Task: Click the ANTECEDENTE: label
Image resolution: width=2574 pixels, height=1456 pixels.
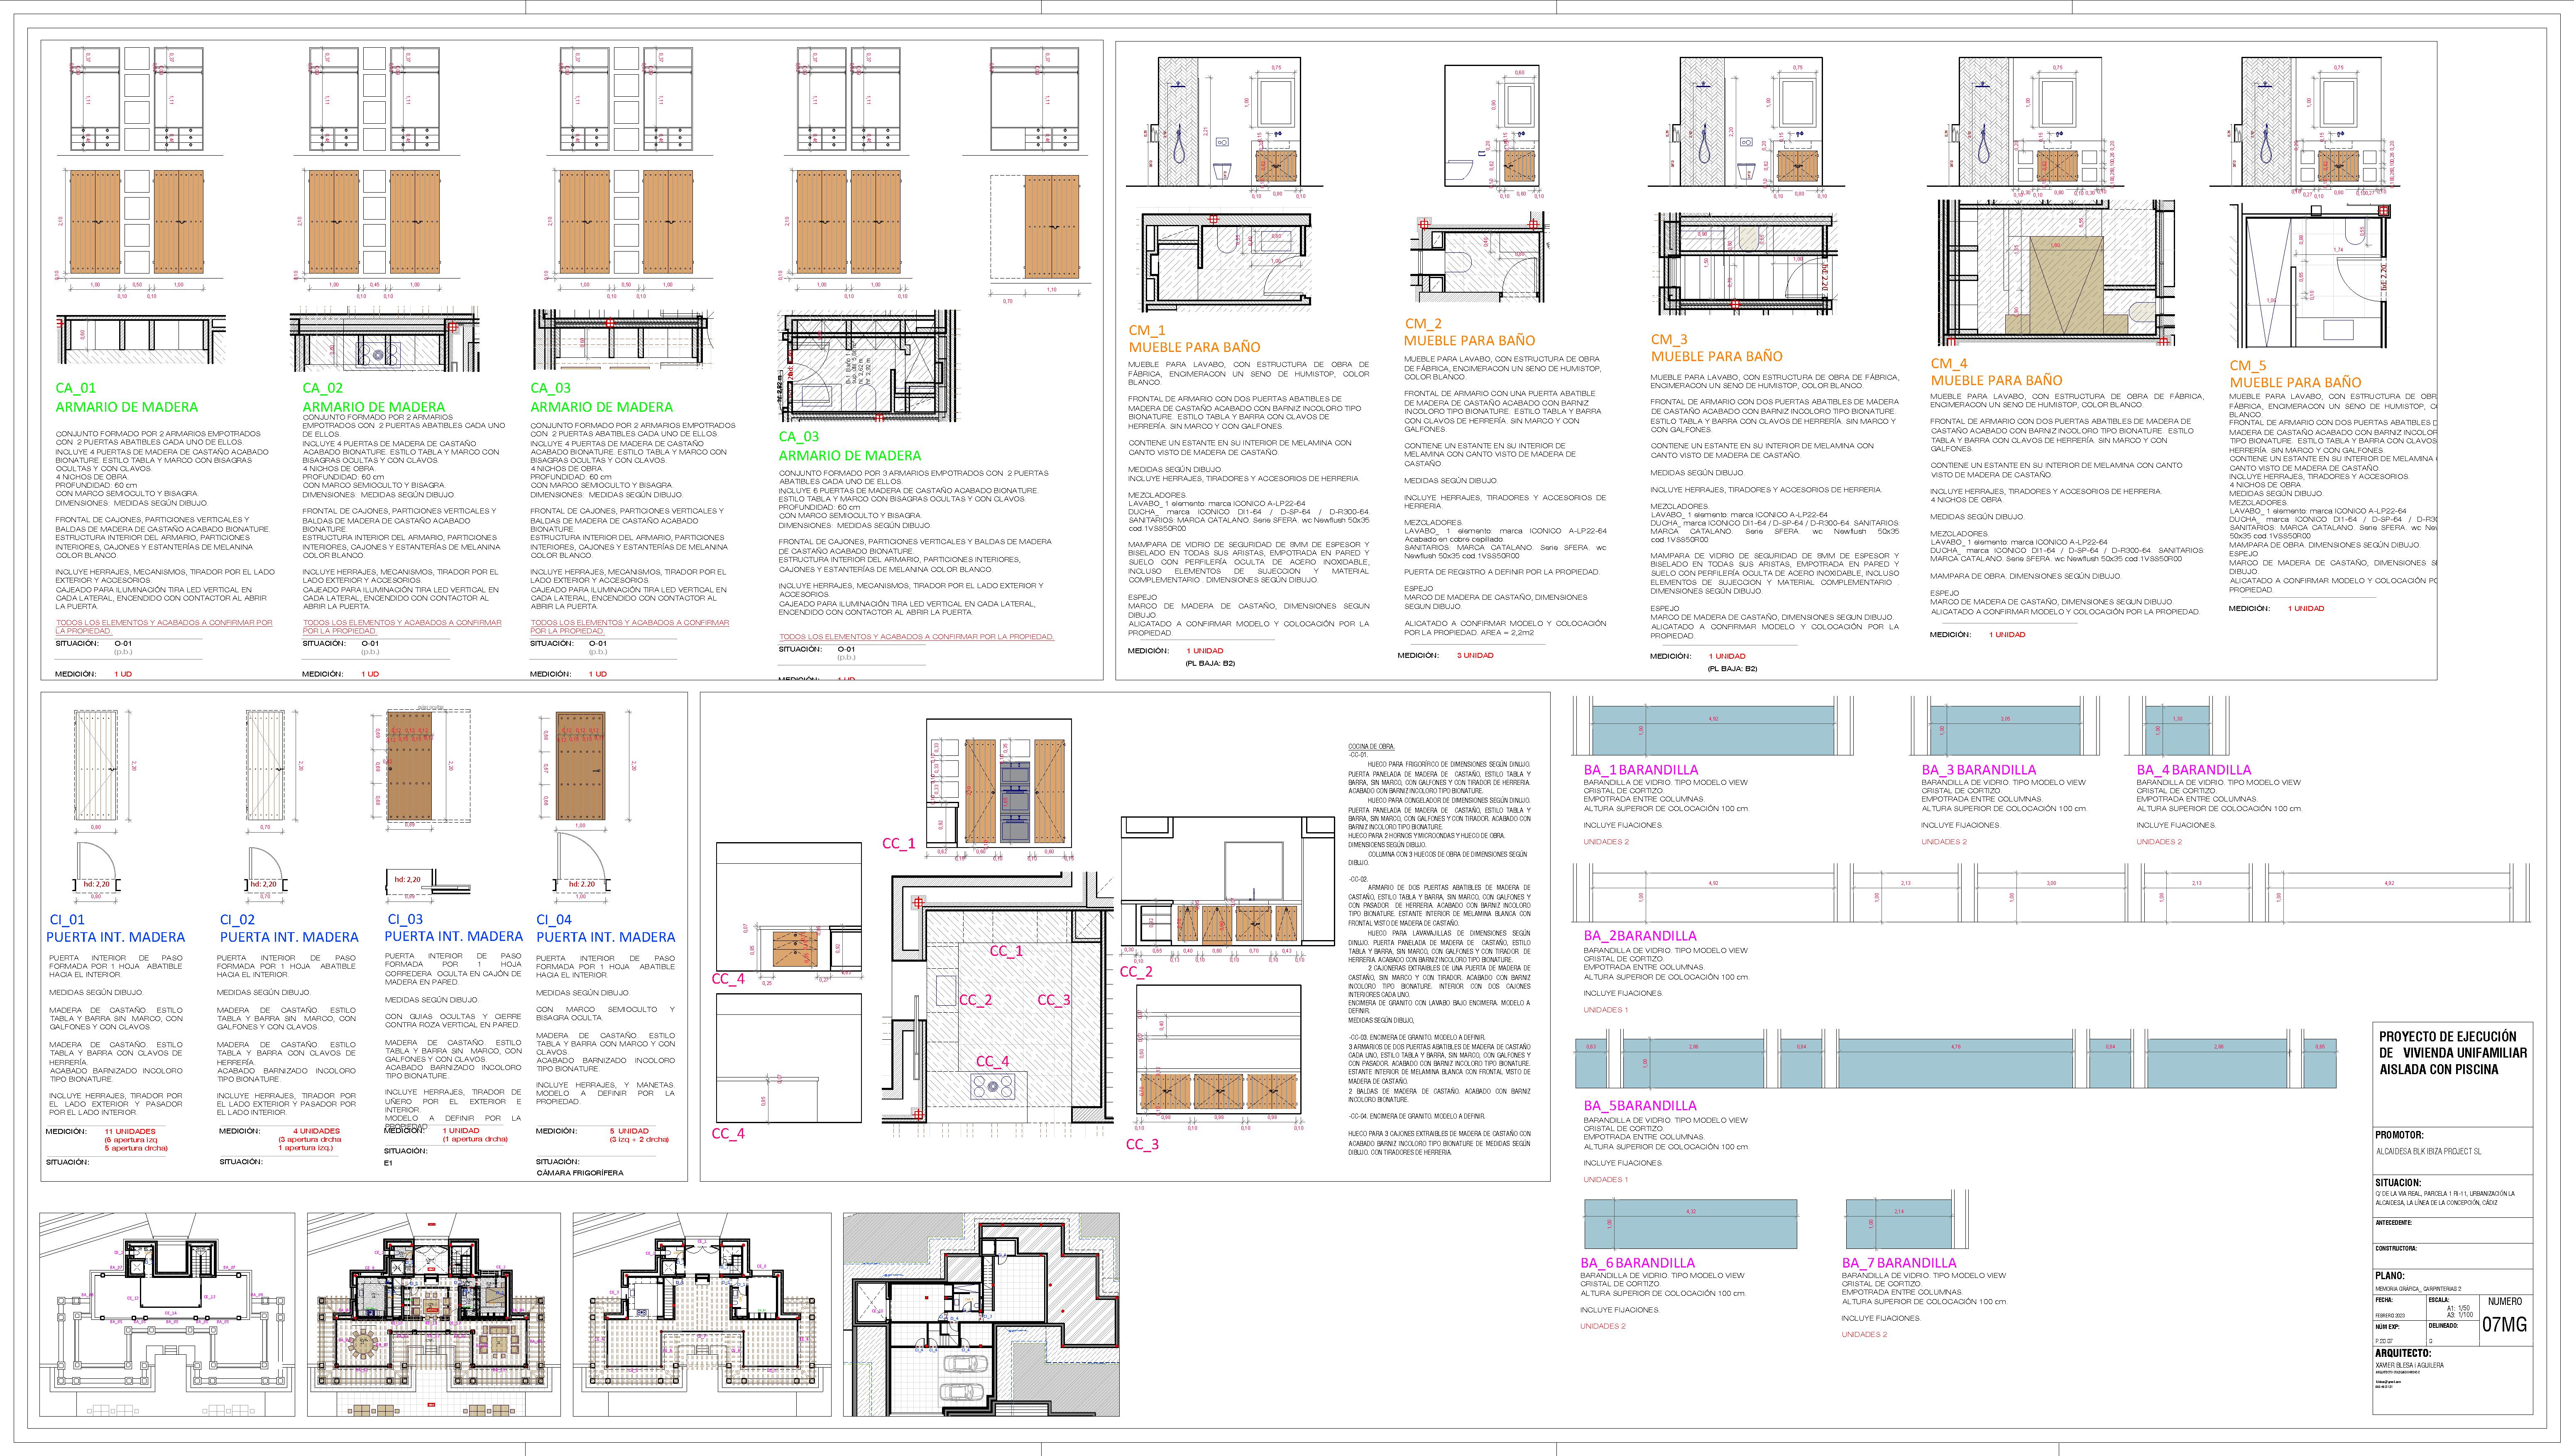Action: 2394,1223
